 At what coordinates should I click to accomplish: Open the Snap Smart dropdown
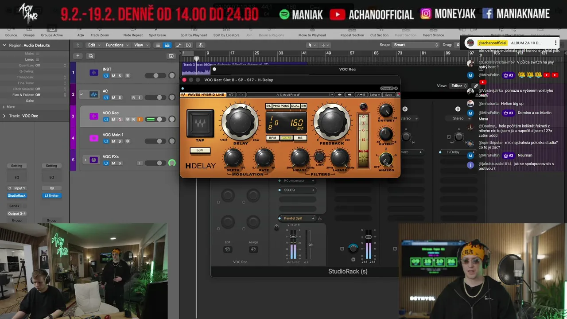tap(416, 45)
